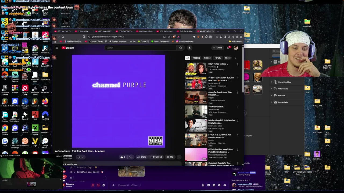Click the Clip button under video
Screen dimensions: 344x193
coord(170,157)
